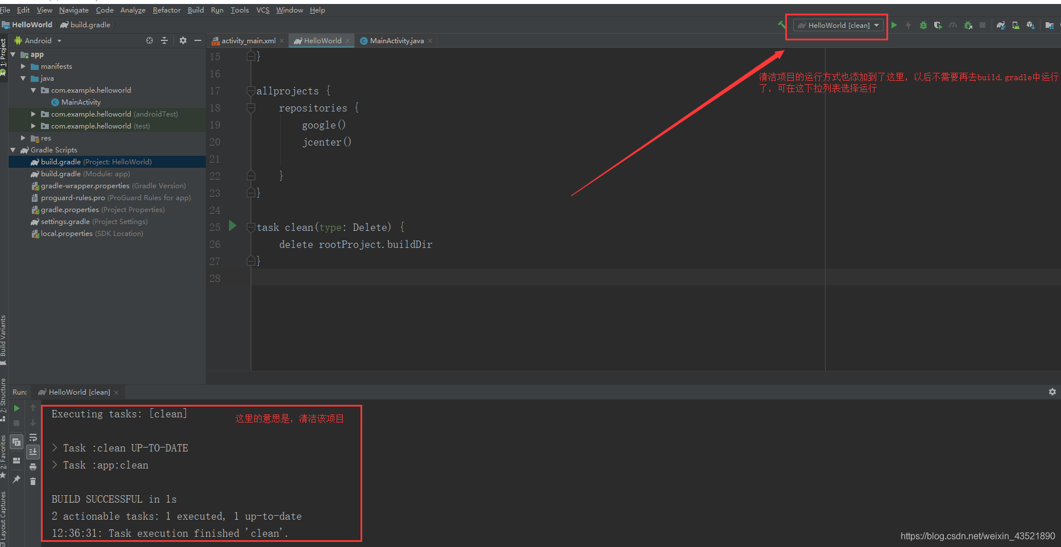1061x547 pixels.
Task: Toggle soft-wrap in Run console
Action: [x=33, y=437]
